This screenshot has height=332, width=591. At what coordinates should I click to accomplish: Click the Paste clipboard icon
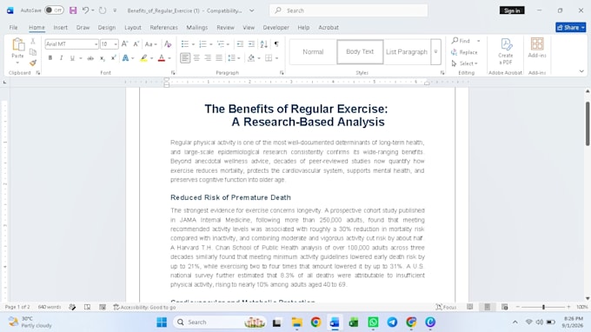tap(17, 44)
